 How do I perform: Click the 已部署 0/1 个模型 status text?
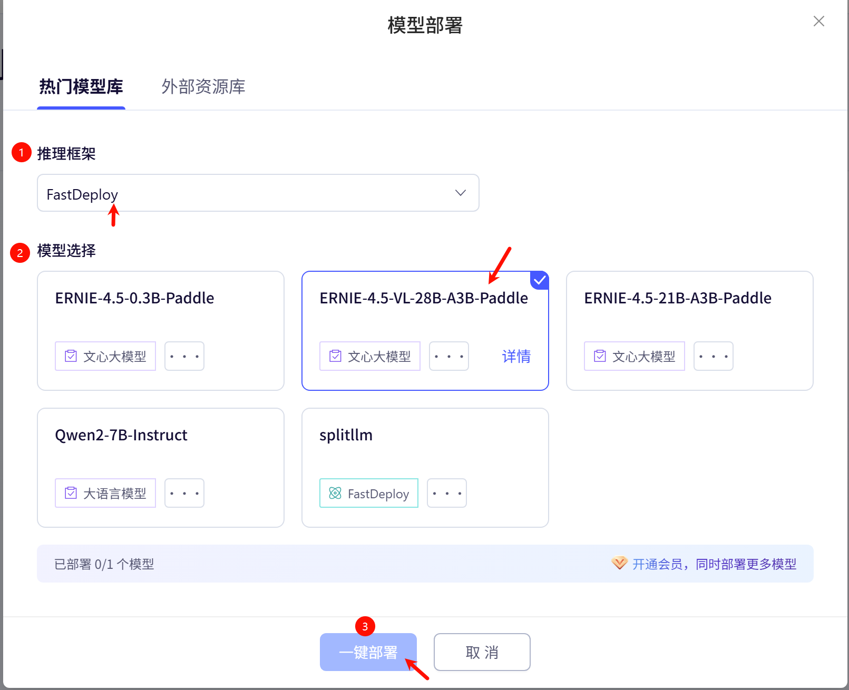pyautogui.click(x=104, y=564)
